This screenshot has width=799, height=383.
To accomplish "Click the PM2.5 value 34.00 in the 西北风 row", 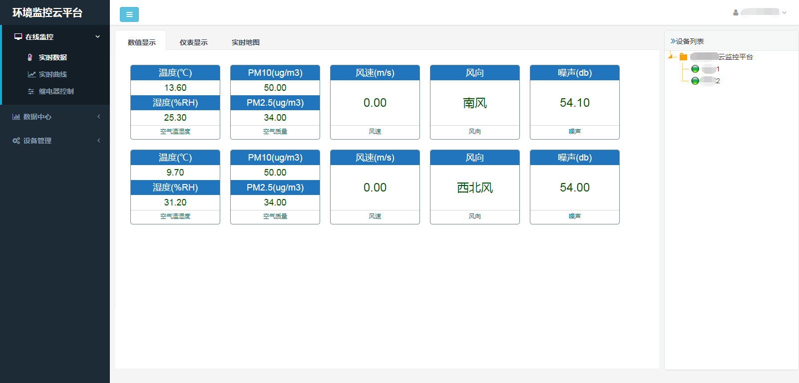I will click(275, 202).
